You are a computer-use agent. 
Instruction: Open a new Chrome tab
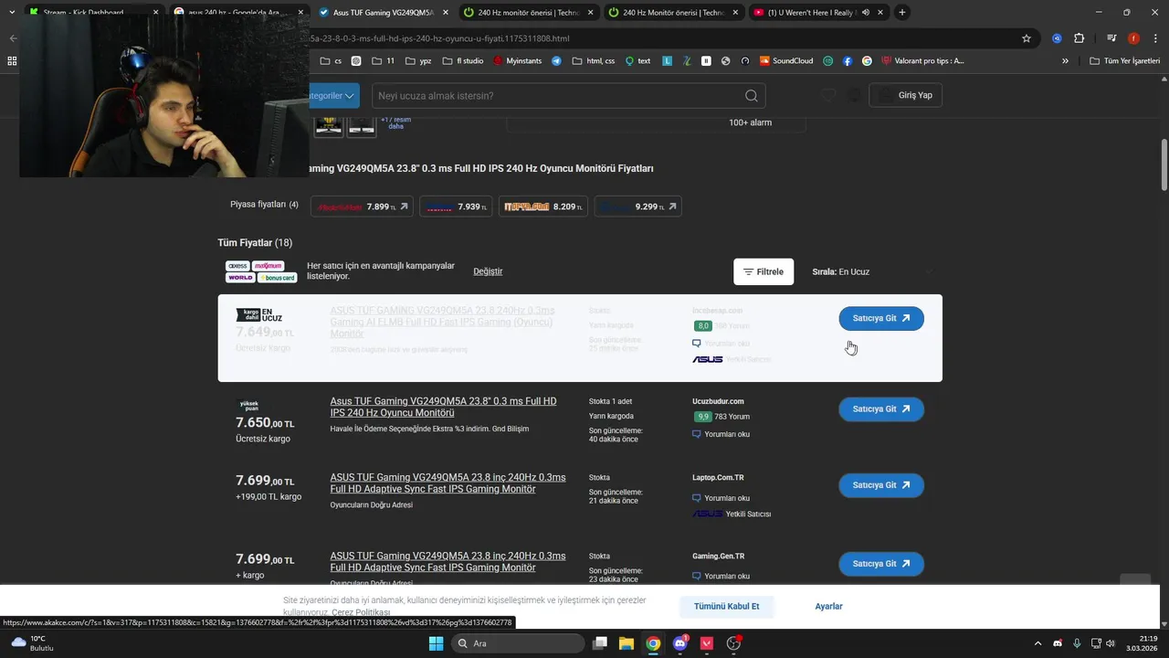click(902, 13)
